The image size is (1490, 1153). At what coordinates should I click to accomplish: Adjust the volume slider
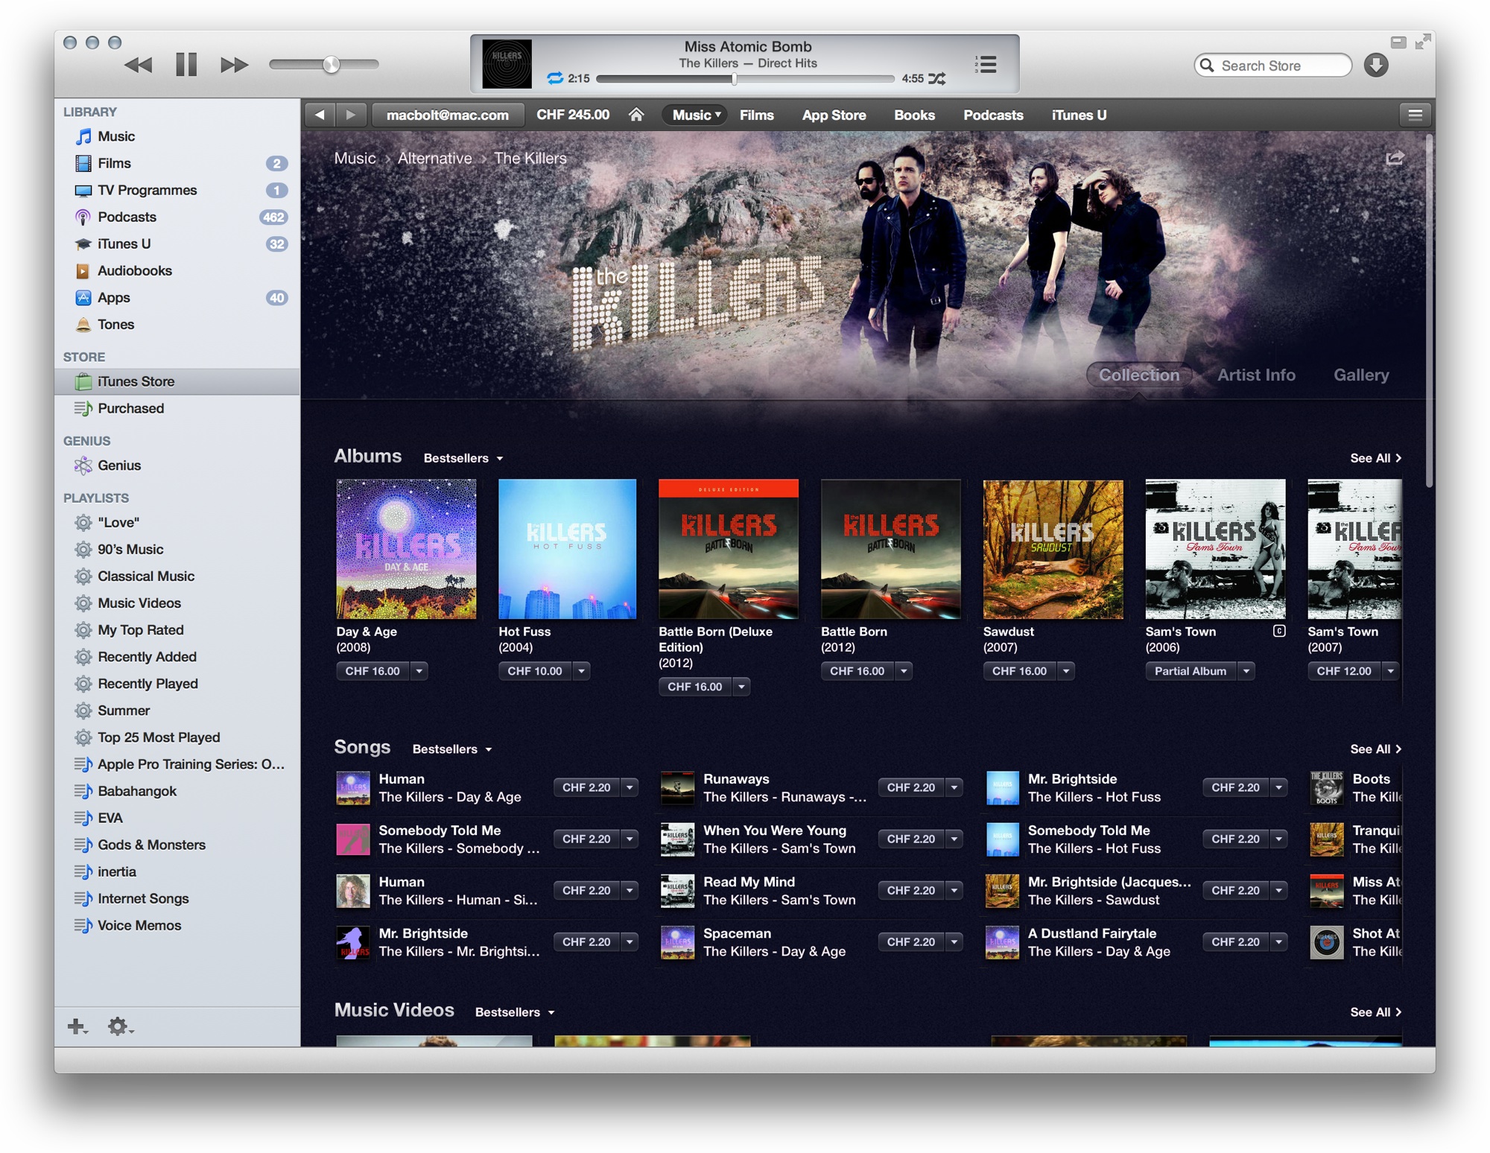[x=324, y=65]
